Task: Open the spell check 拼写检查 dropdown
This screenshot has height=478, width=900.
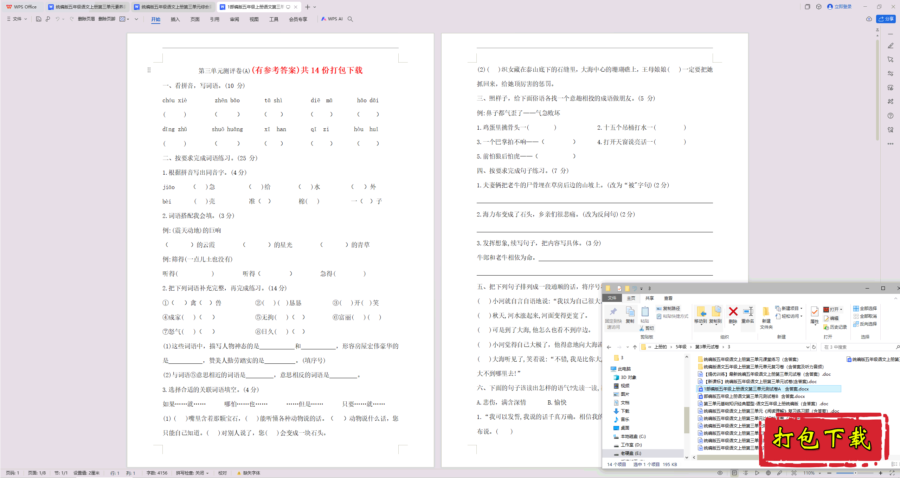Action: pos(192,473)
